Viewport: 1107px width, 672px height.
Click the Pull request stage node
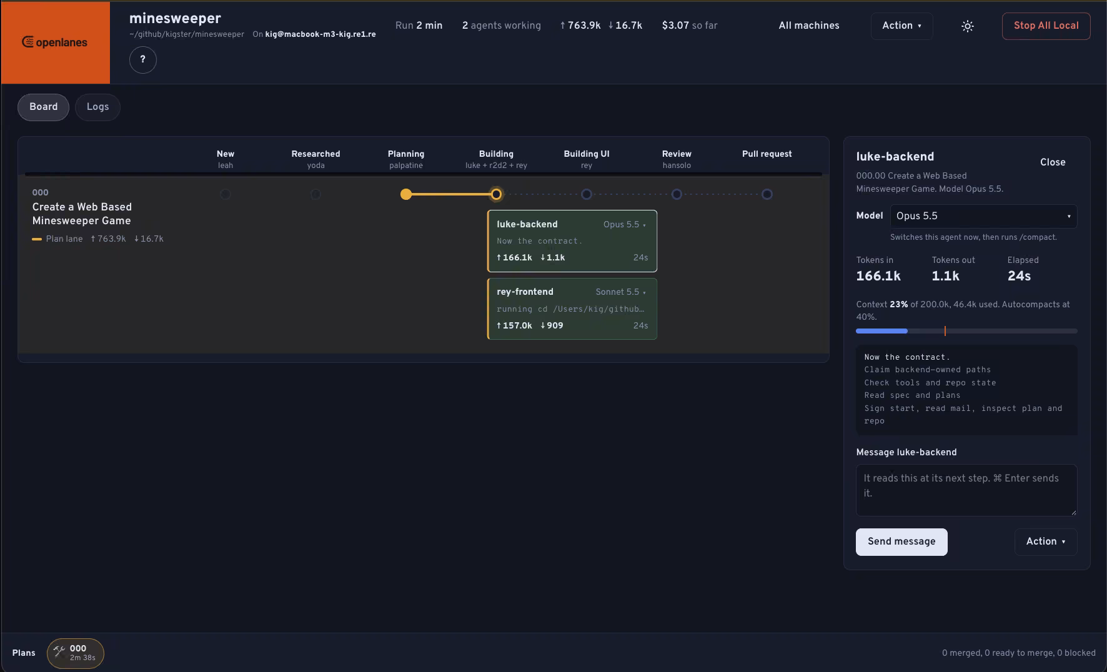click(x=767, y=194)
